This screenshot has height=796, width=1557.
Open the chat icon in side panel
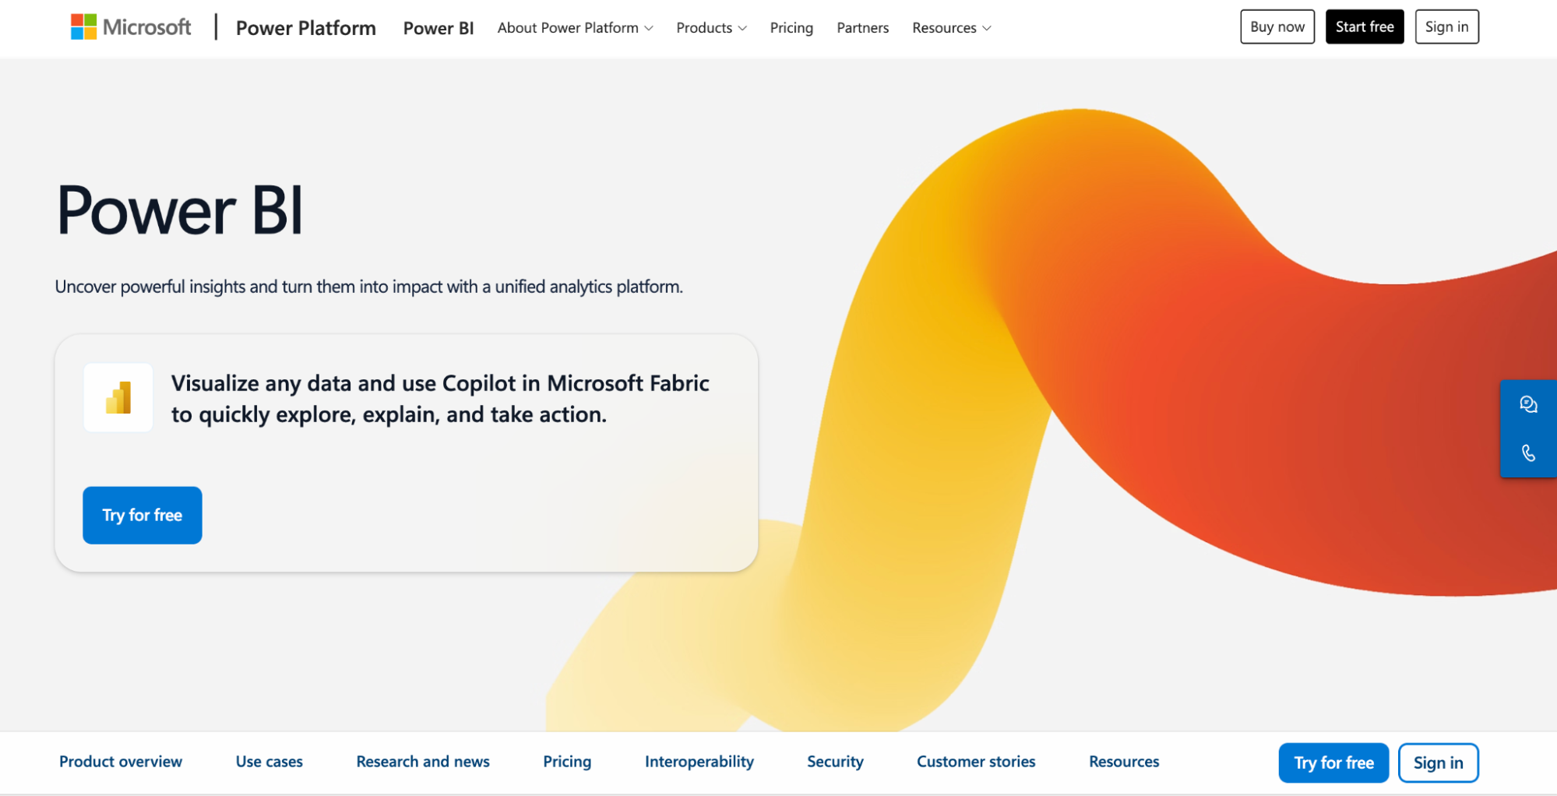[1528, 404]
